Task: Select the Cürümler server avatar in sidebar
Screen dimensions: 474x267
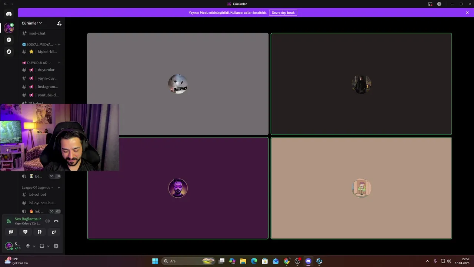Action: (9, 28)
